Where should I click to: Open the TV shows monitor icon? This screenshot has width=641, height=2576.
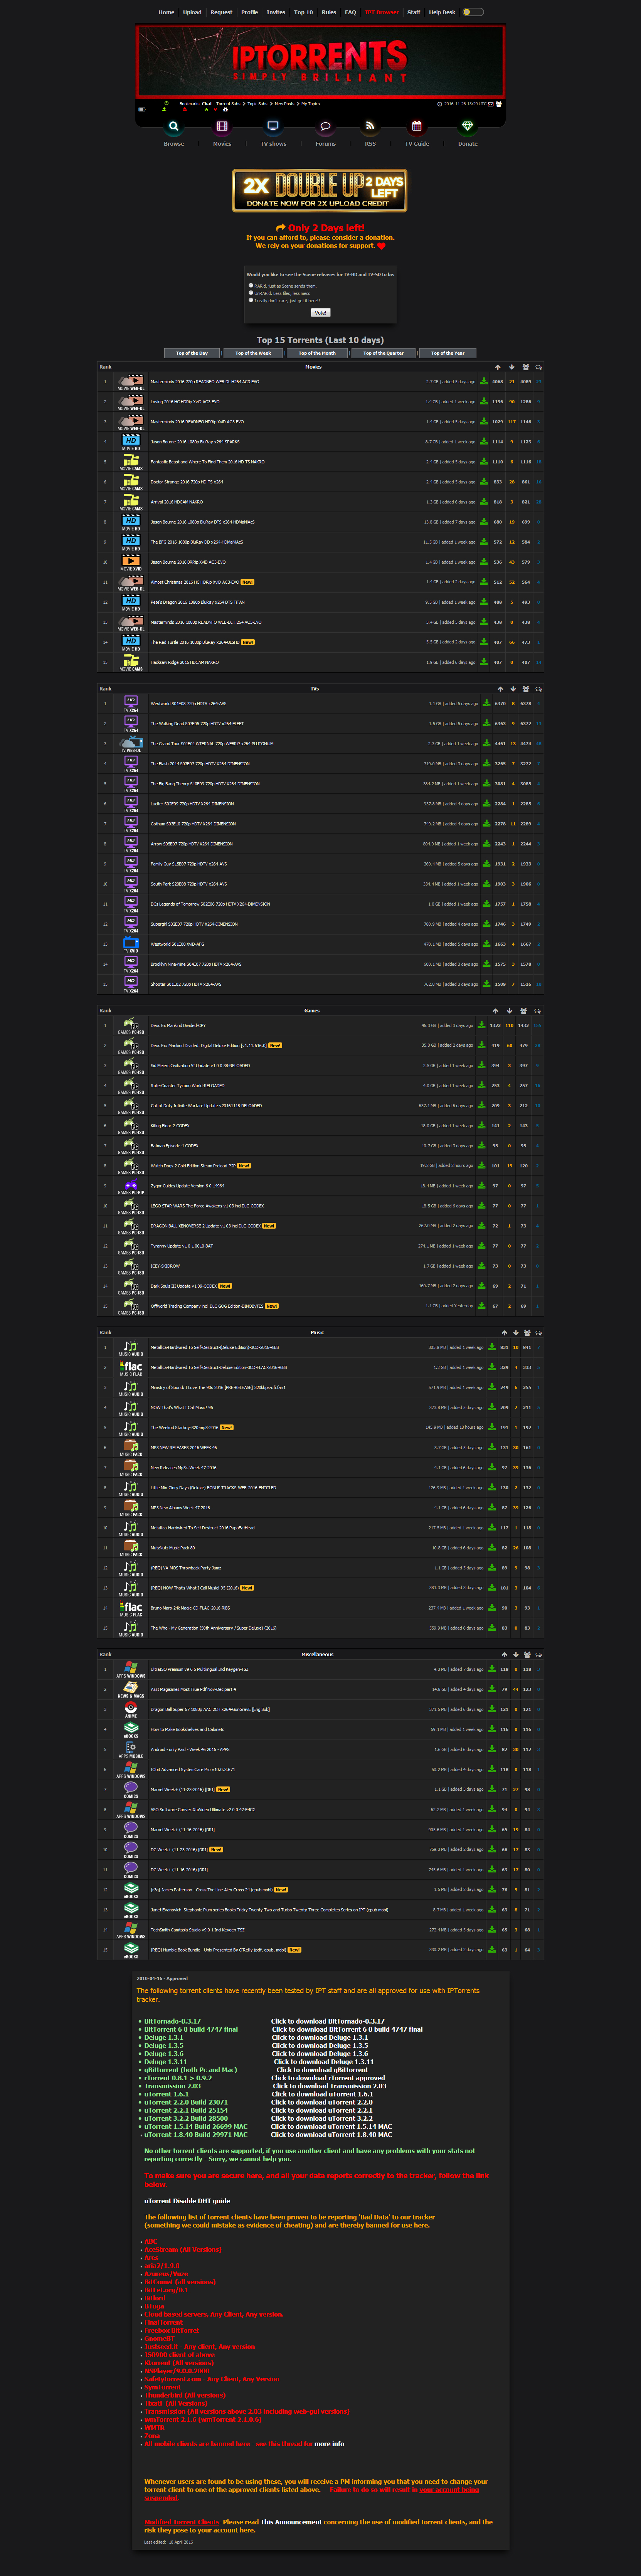272,126
